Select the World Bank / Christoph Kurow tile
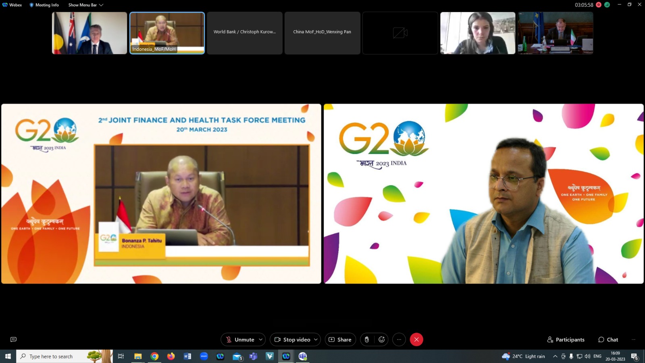The width and height of the screenshot is (645, 363). pyautogui.click(x=245, y=33)
